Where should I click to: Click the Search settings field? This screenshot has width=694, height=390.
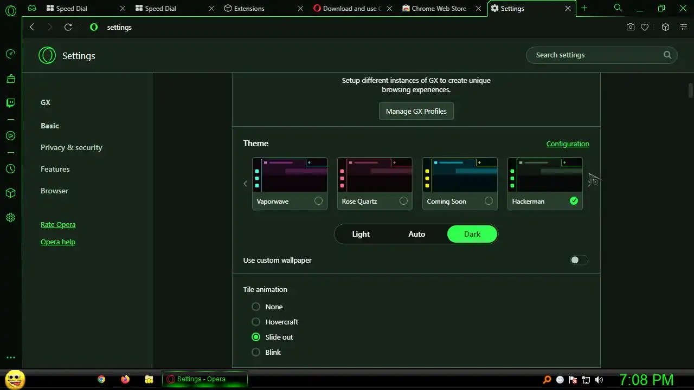(601, 55)
